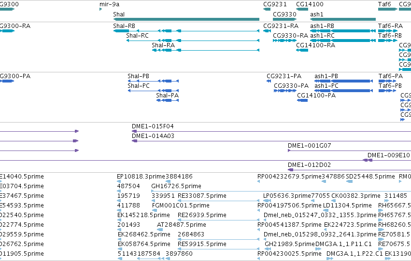Click the DME1-014A03 clone label
411x261 pixels.
pyautogui.click(x=153, y=136)
